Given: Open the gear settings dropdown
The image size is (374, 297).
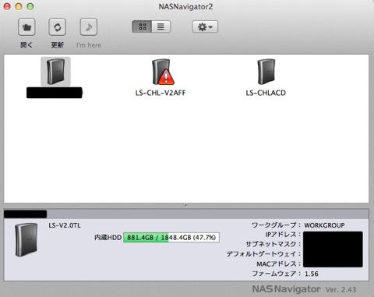Looking at the screenshot, I should point(205,27).
